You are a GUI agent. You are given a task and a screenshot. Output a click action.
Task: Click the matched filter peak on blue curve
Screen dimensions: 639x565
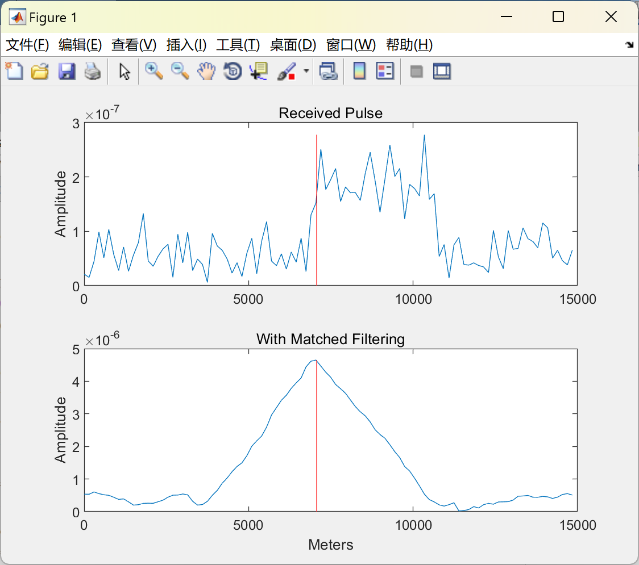(315, 360)
